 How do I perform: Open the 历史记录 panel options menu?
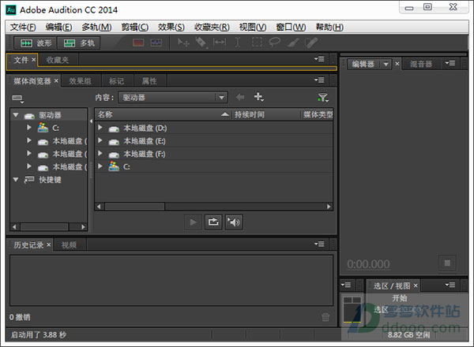tap(319, 244)
